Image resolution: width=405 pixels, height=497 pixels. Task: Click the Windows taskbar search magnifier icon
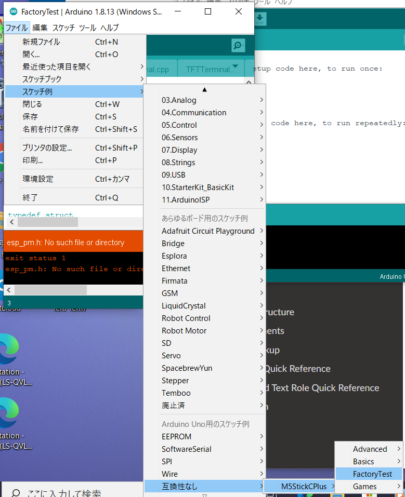coord(17,493)
